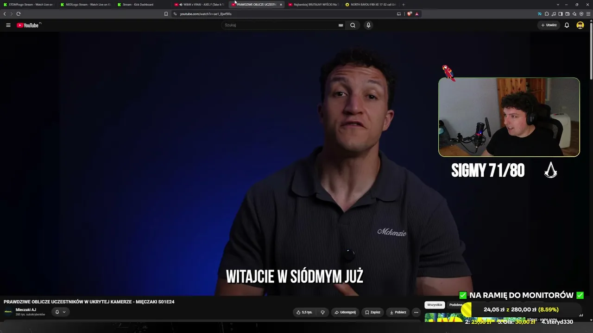This screenshot has height=333, width=593.
Task: Open a new tab with the plus button
Action: pos(403,5)
